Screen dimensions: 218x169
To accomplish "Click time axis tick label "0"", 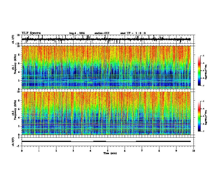I will pos(22,151).
